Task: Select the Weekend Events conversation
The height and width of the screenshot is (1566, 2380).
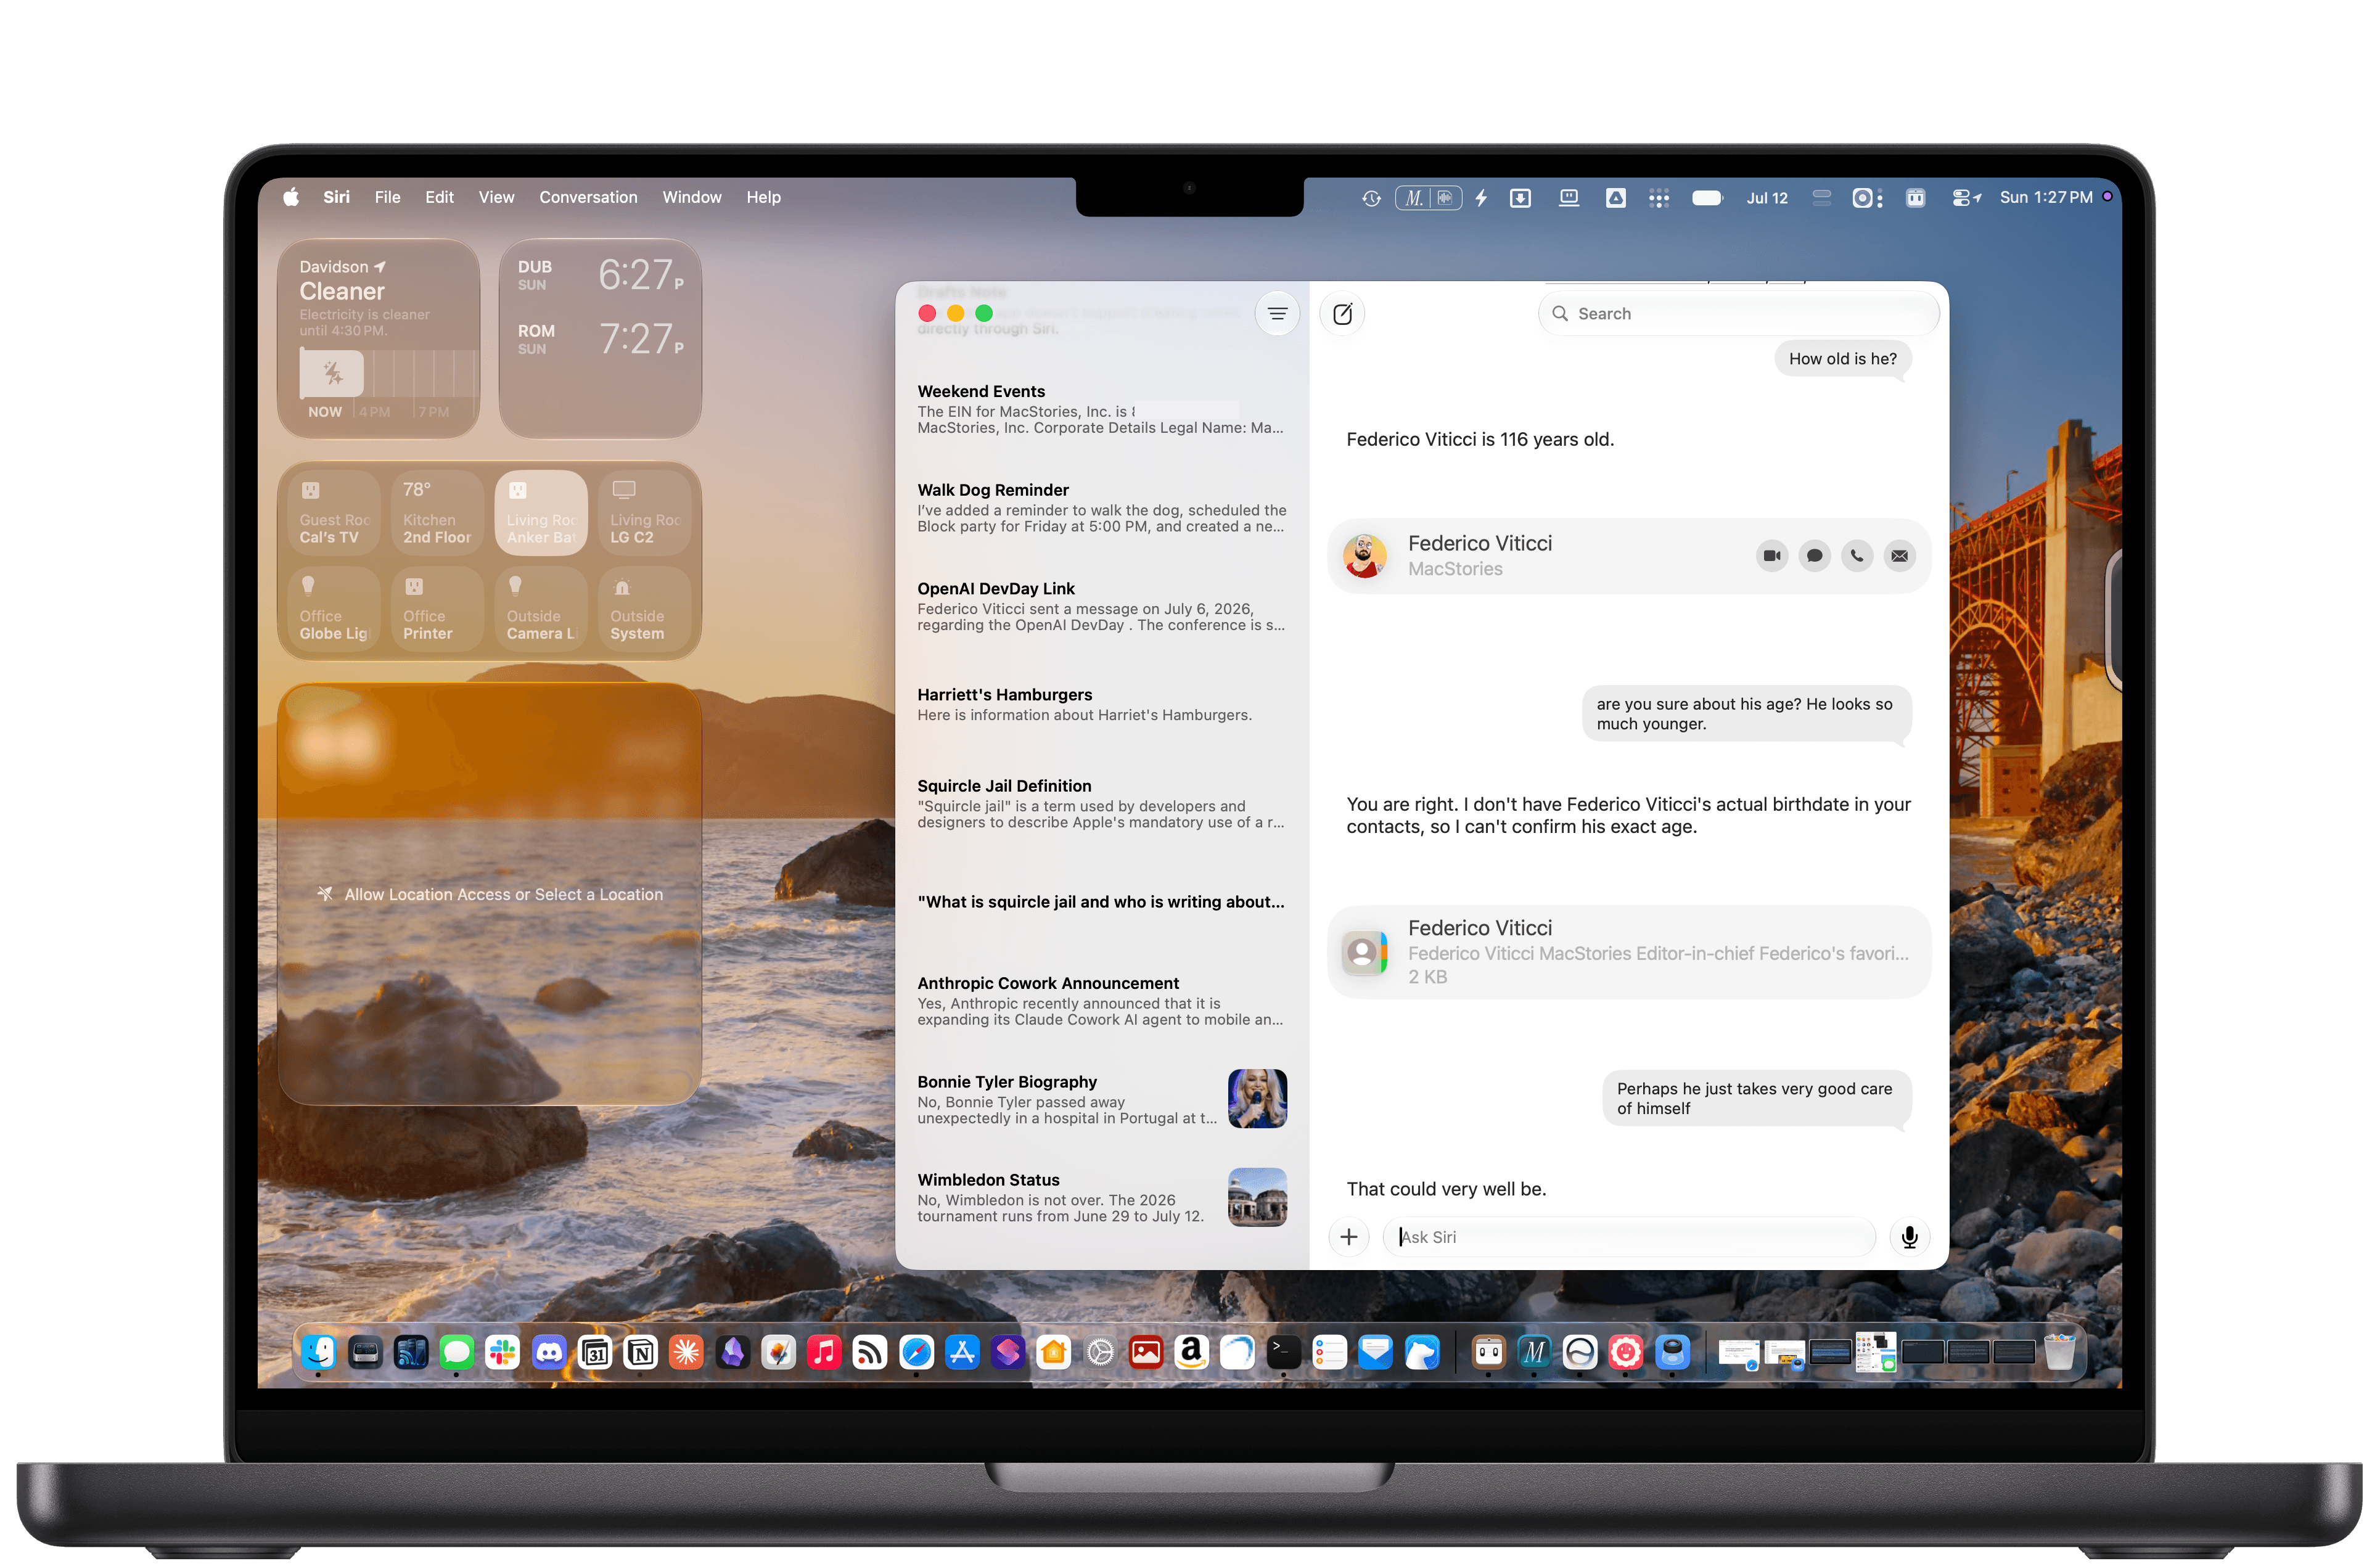Action: pyautogui.click(x=1101, y=409)
